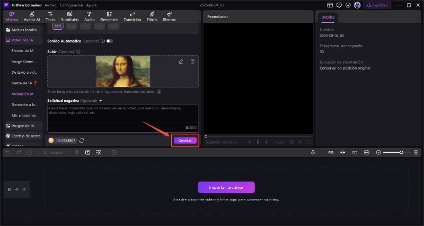
Task: Click the fit-timeline icon beside the zoom-out button
Action: (366, 153)
